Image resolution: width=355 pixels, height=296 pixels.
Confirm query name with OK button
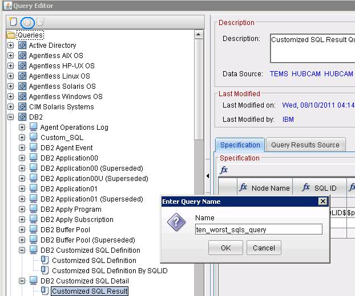(225, 248)
